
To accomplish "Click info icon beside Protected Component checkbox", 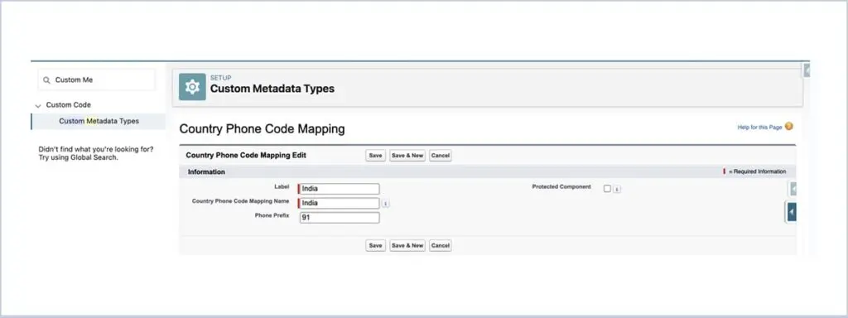I will tap(617, 190).
